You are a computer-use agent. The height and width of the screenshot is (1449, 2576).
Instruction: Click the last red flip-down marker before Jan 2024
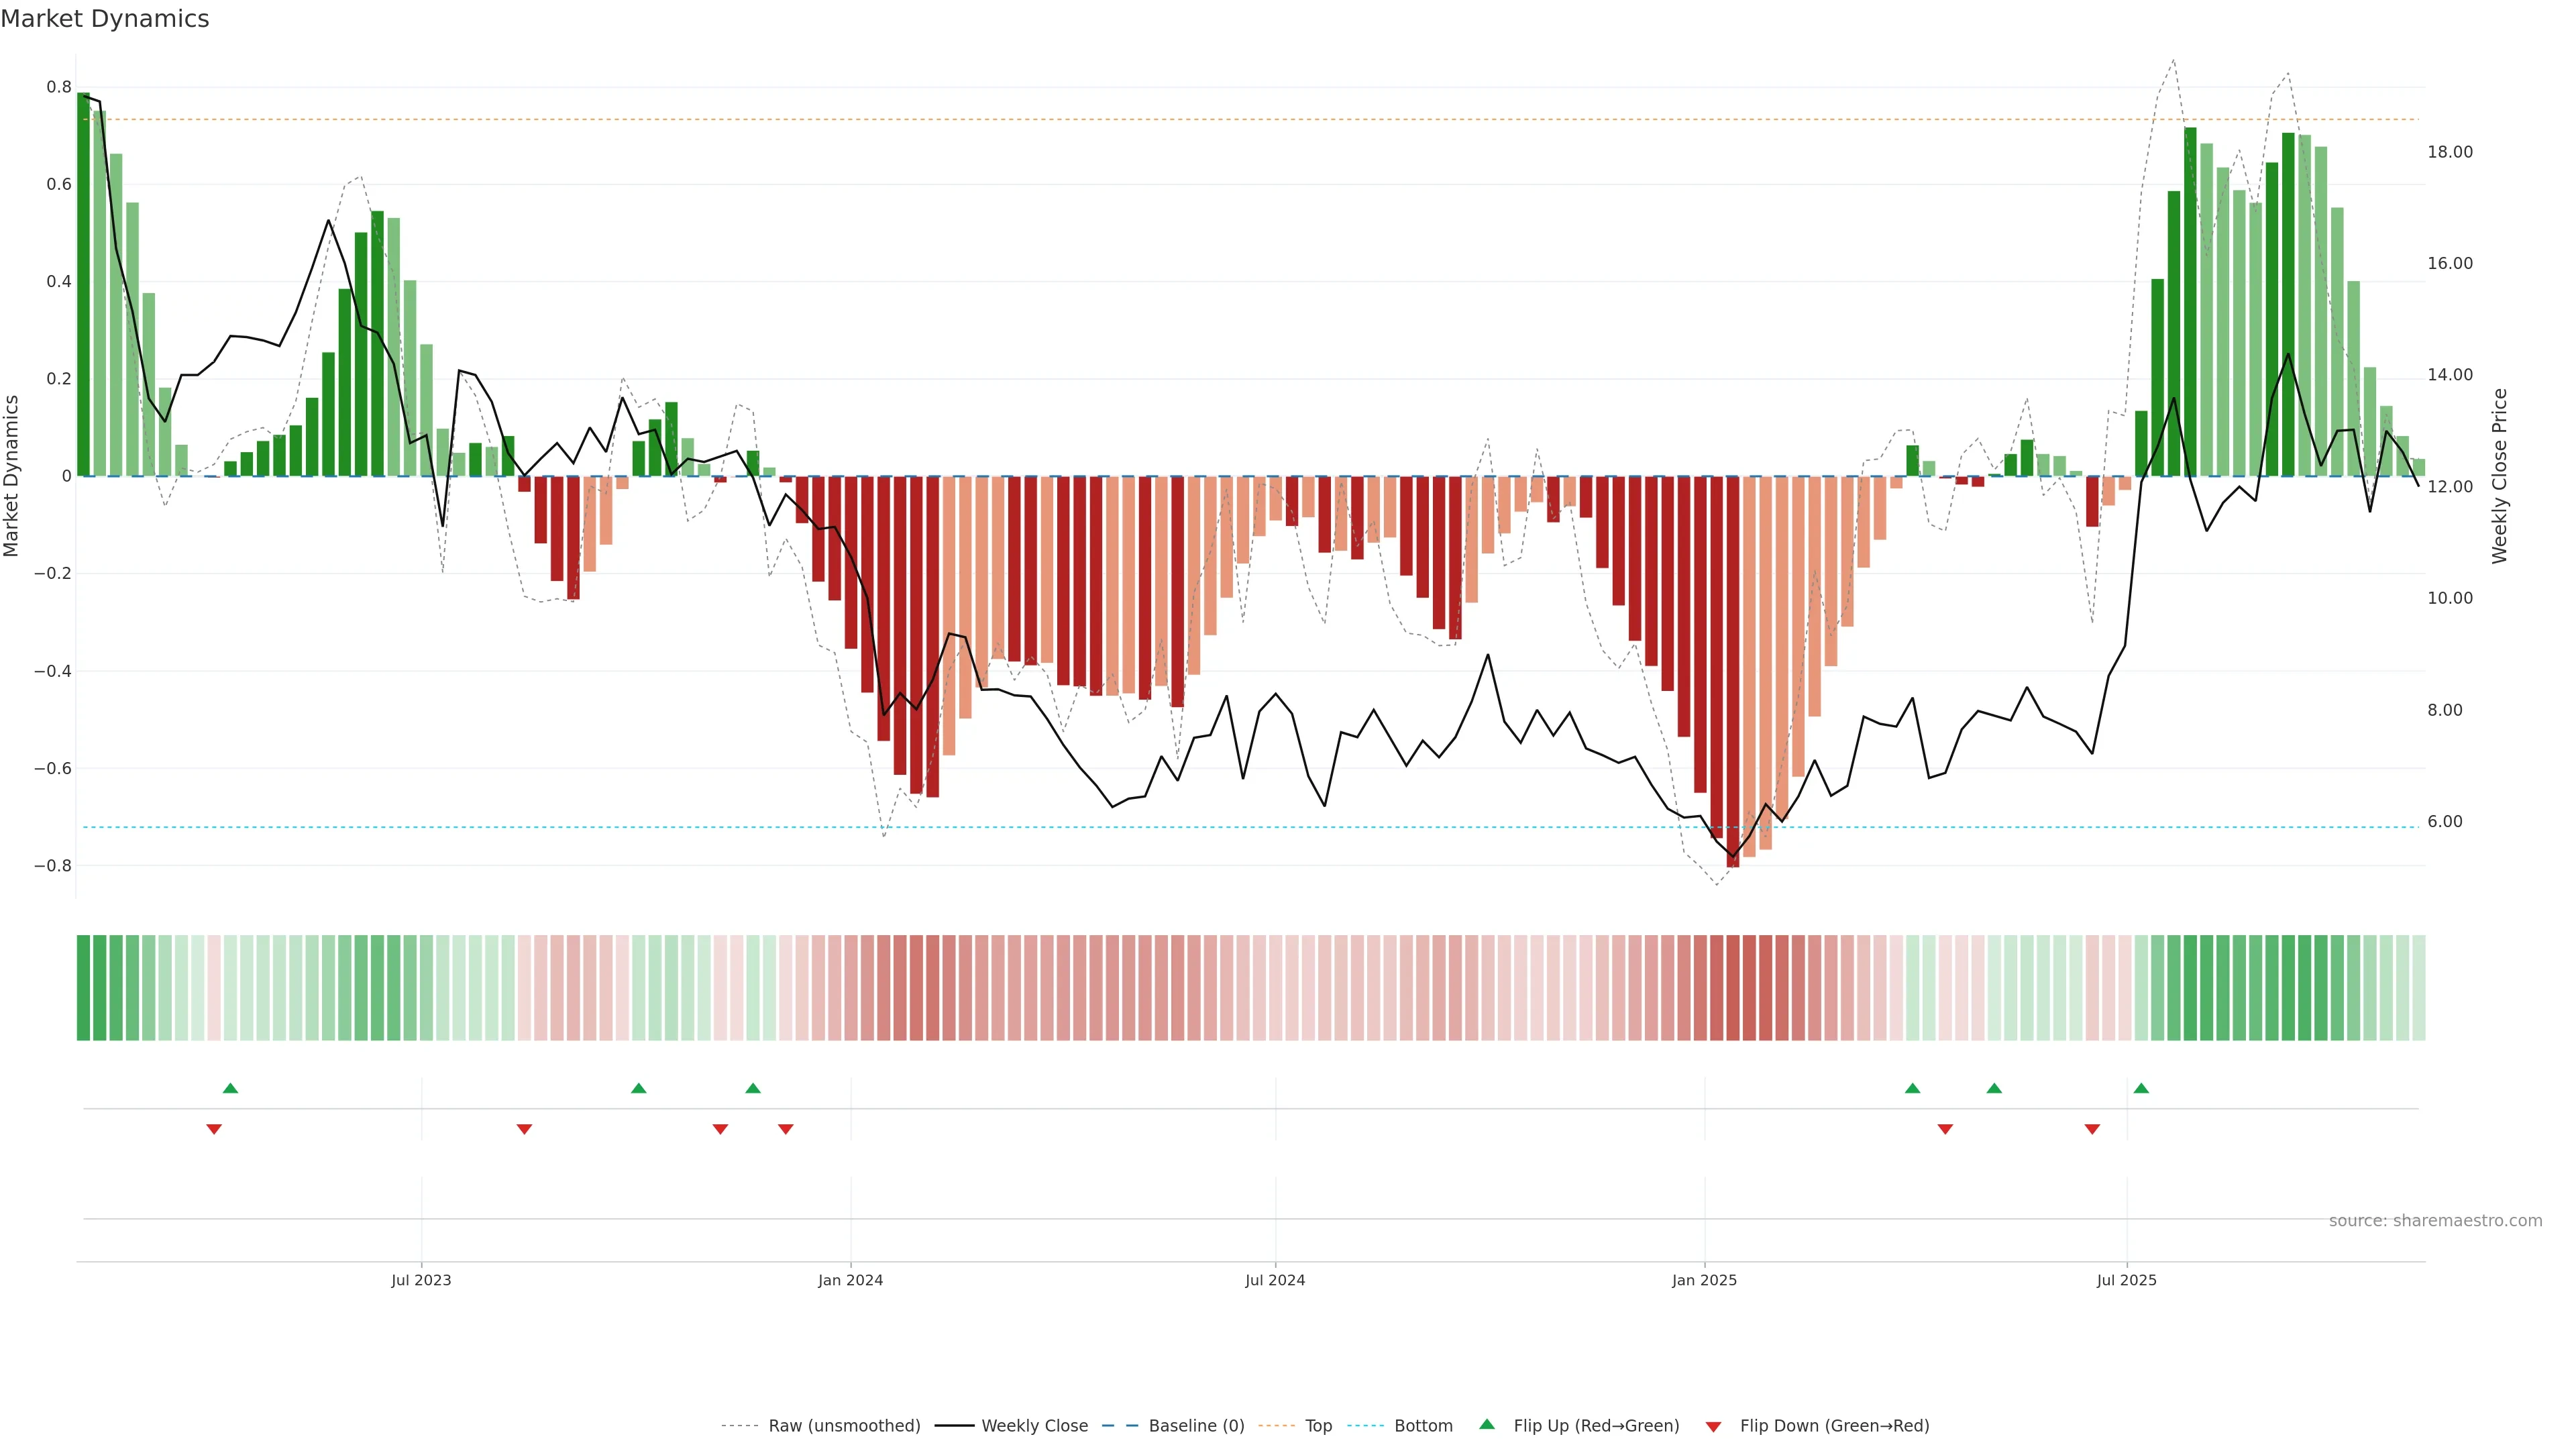786,1129
